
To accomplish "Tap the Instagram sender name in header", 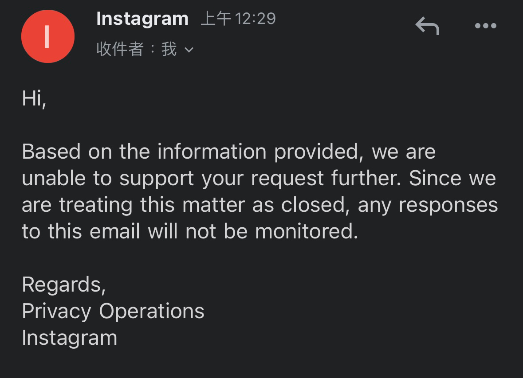I will click(142, 19).
